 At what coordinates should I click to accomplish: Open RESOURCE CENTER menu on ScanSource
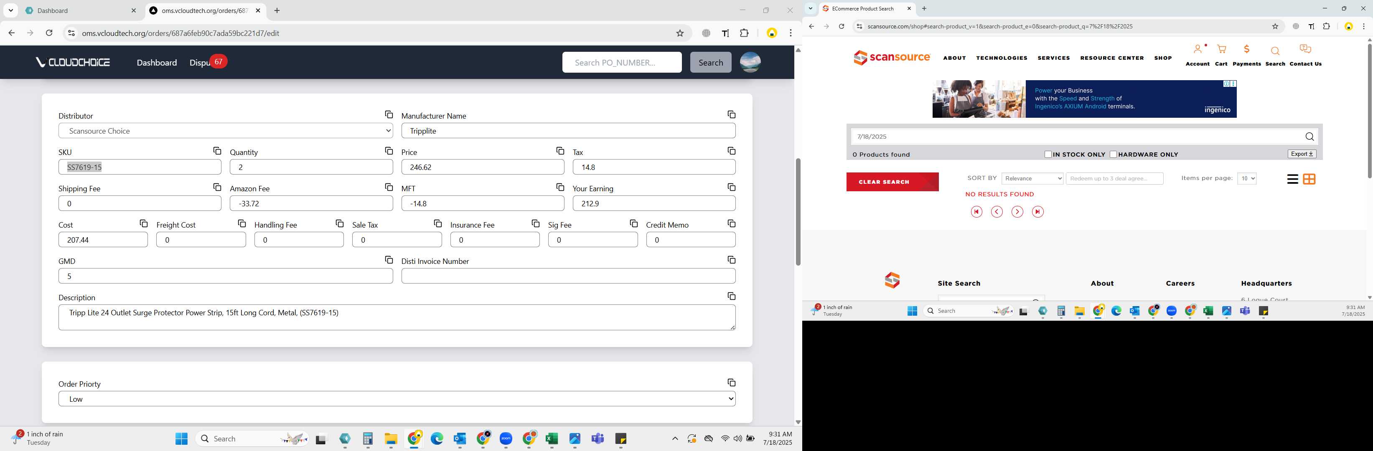1112,58
